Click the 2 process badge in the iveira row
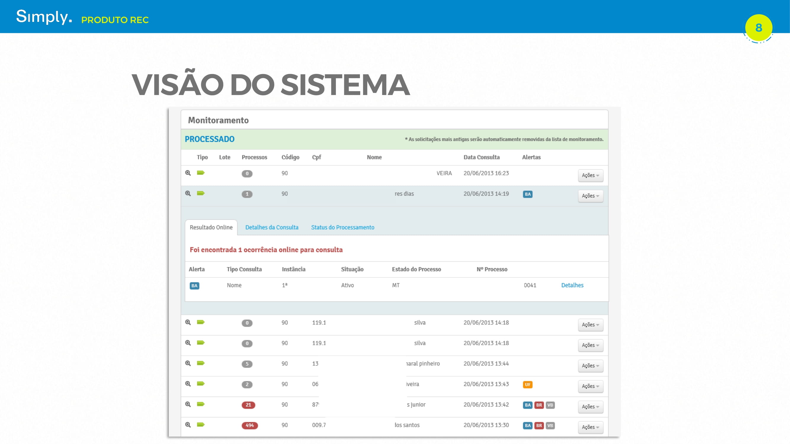Viewport: 790px width, 444px height. click(247, 385)
